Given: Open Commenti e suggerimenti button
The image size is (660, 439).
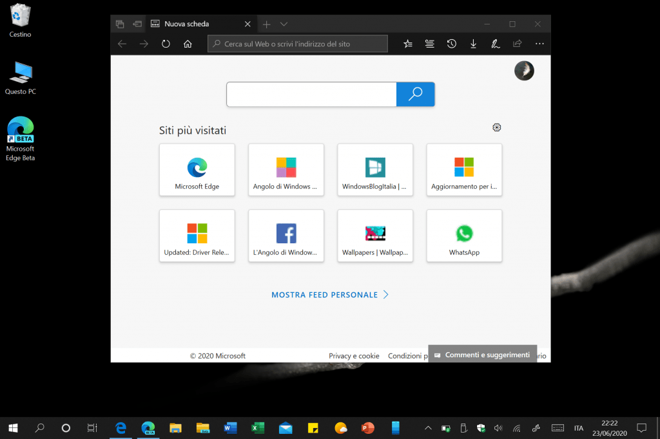Looking at the screenshot, I should (x=482, y=355).
